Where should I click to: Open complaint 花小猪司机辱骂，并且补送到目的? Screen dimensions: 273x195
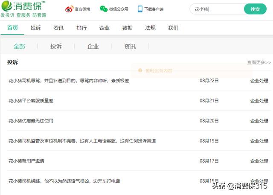(x=69, y=81)
